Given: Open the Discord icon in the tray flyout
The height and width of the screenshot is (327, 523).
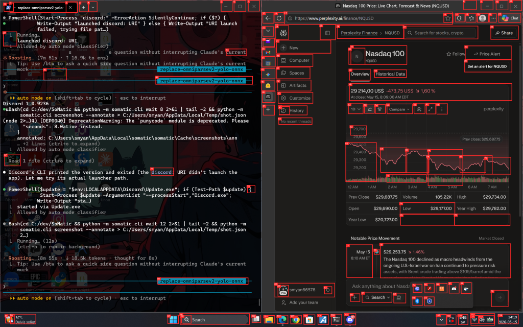Looking at the screenshot, I should pyautogui.click(x=454, y=289).
